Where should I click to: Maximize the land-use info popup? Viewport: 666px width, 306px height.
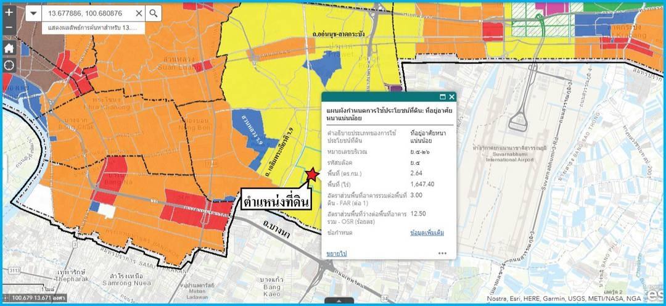tap(442, 97)
